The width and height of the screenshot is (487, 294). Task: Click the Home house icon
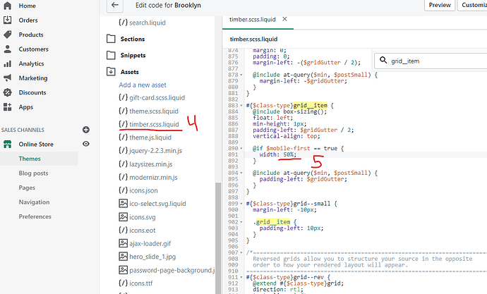(8, 6)
